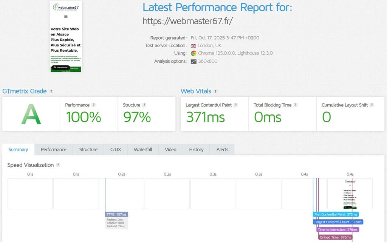Viewport: 387px width, 242px height.
Task: Click the TTFB: 137ms timeline marker
Action: [116, 214]
